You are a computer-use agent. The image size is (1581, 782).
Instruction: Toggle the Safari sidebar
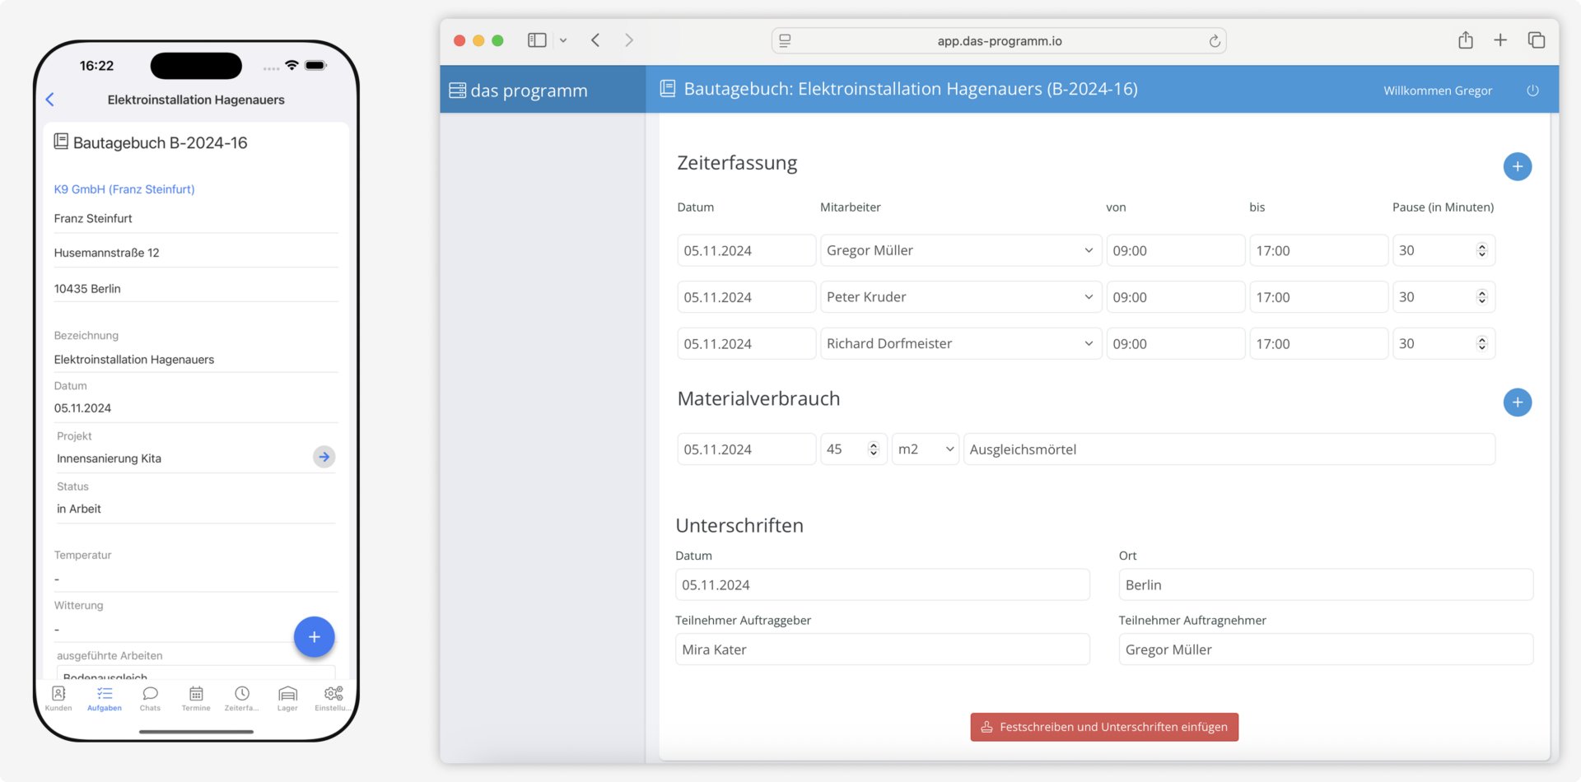click(537, 40)
